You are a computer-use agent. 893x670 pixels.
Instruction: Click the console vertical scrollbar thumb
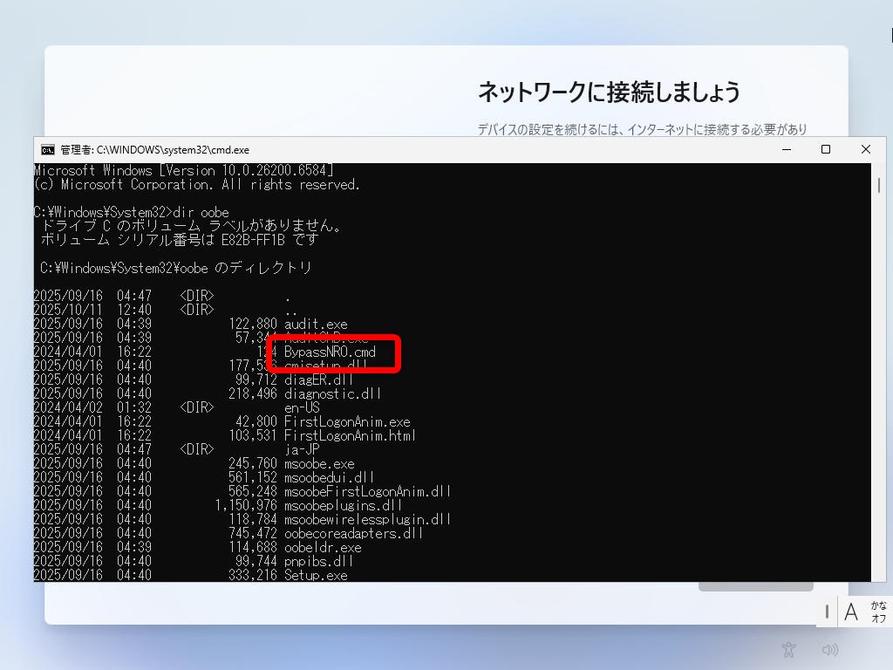(x=878, y=186)
